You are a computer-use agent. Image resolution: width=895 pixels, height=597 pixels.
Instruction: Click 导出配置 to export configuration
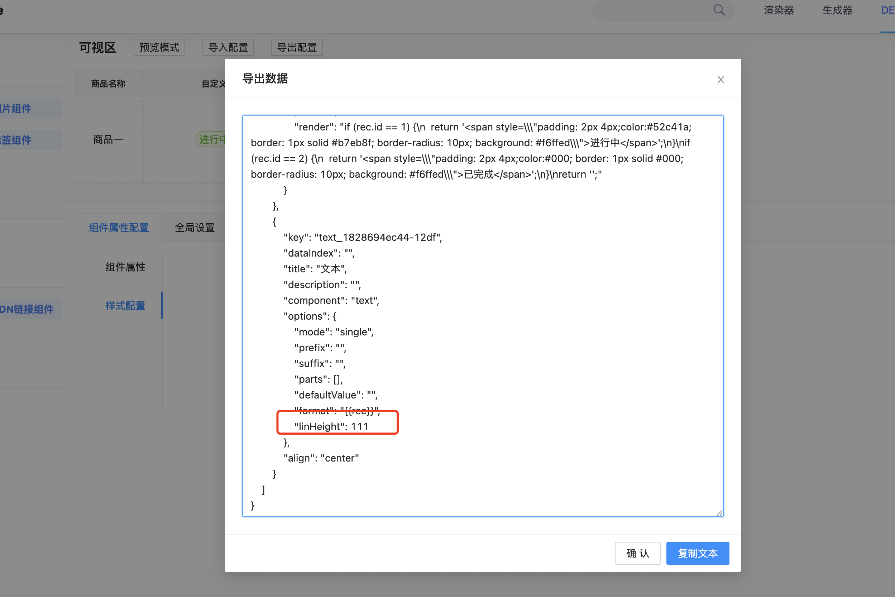click(297, 47)
